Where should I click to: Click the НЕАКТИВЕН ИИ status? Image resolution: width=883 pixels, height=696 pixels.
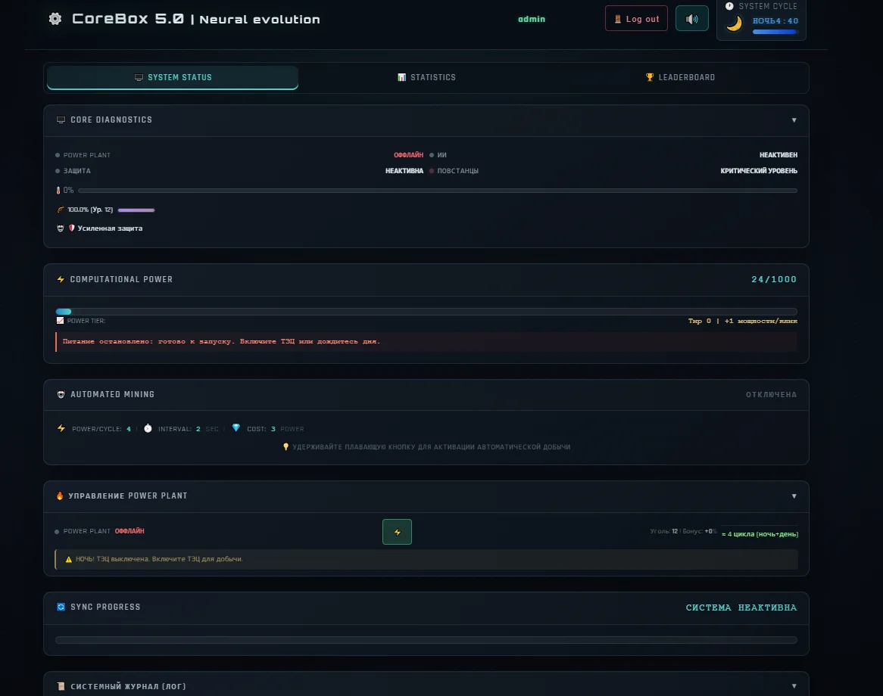778,155
